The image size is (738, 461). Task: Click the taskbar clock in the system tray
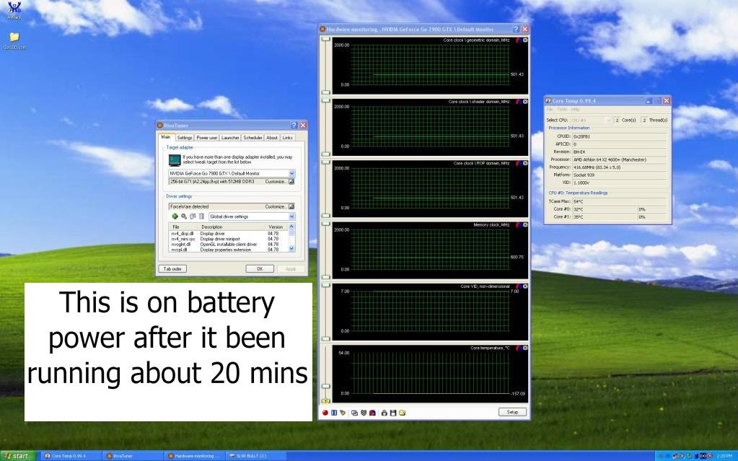point(724,456)
